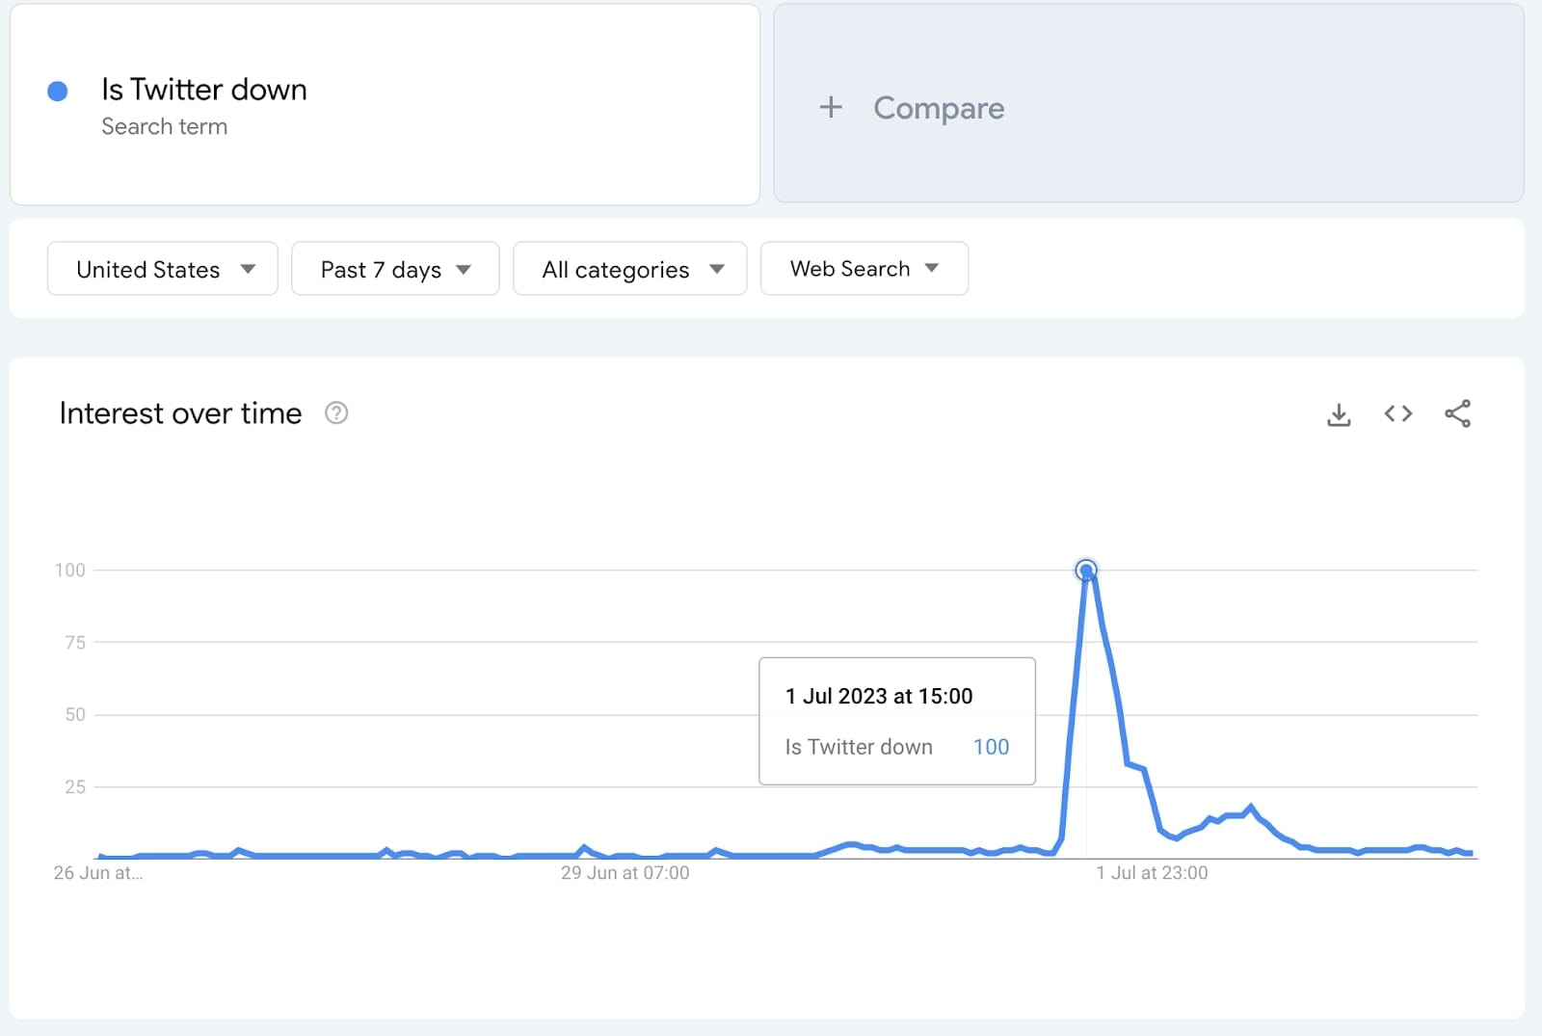The width and height of the screenshot is (1542, 1036).
Task: Expand the Past 7 days time range
Action: pos(395,269)
